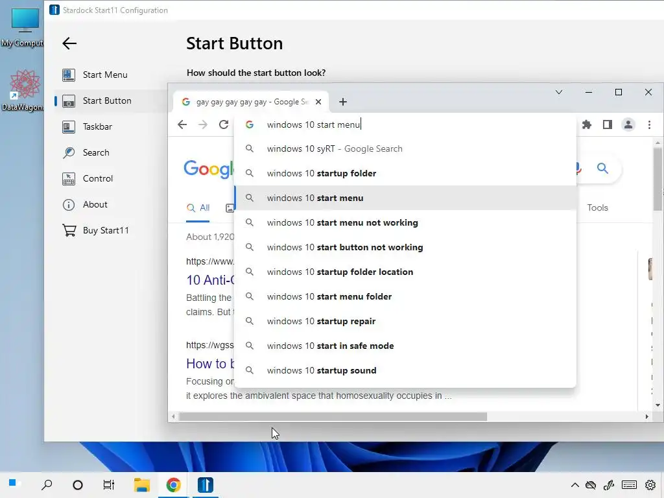This screenshot has width=664, height=498.
Task: Open the Taskbar settings section
Action: click(x=97, y=126)
